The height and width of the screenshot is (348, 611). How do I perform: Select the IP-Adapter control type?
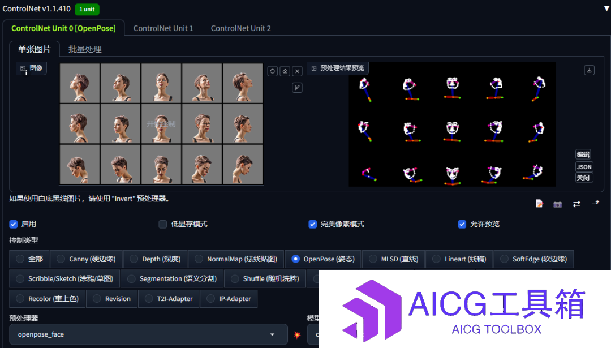[229, 299]
